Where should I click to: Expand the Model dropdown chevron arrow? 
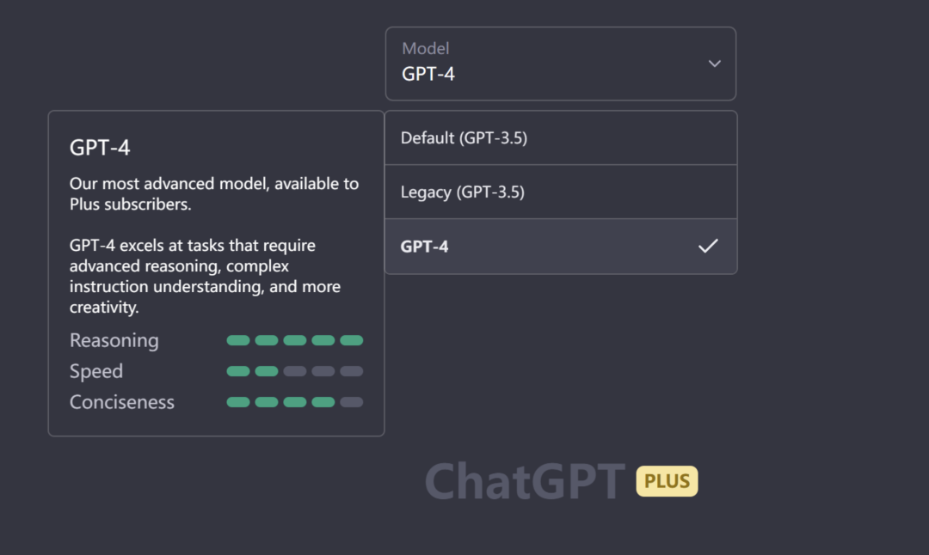714,64
